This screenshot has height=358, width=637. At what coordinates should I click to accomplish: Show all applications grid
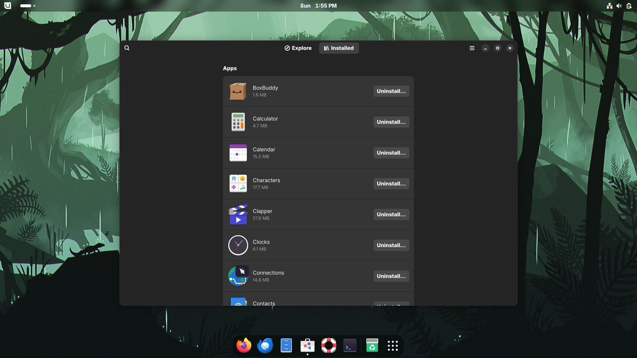point(393,345)
